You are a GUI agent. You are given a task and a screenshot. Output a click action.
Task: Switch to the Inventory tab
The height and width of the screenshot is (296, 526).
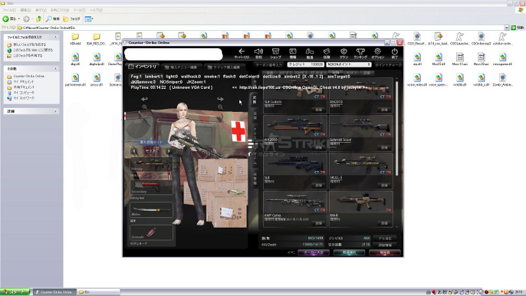click(143, 66)
